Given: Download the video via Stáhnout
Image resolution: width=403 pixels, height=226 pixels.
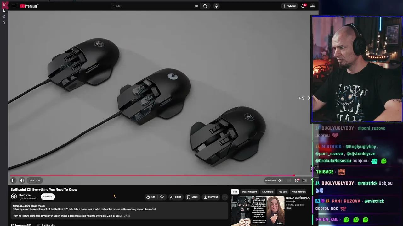Looking at the screenshot, I should click(x=211, y=197).
